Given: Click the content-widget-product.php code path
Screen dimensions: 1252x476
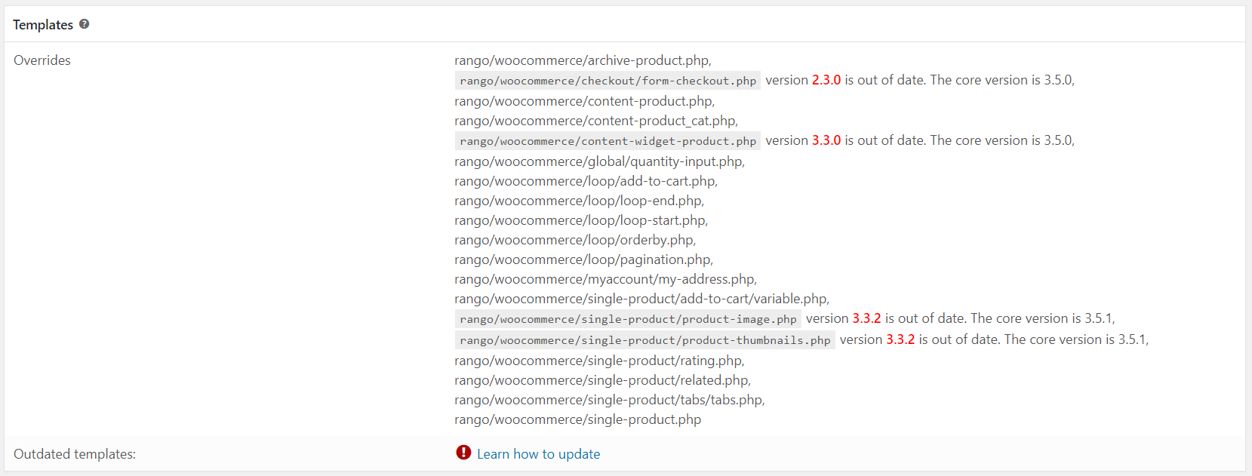Looking at the screenshot, I should click(x=608, y=141).
